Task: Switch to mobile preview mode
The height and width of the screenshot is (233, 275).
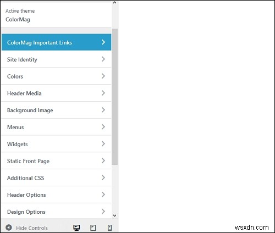Action: [x=109, y=228]
